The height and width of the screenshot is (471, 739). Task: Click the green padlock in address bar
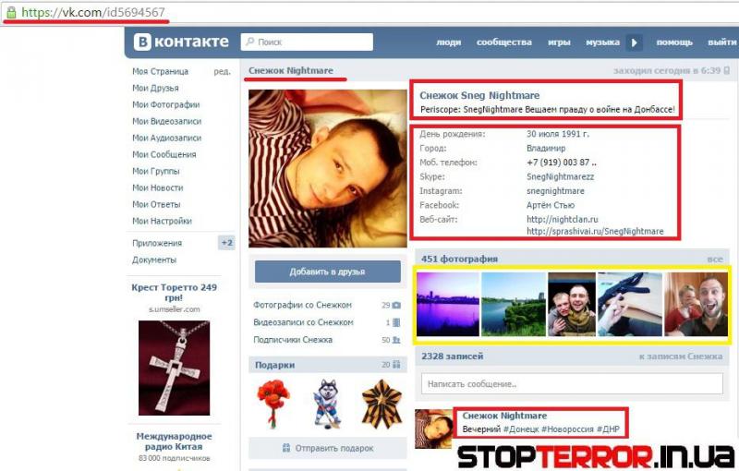[11, 13]
